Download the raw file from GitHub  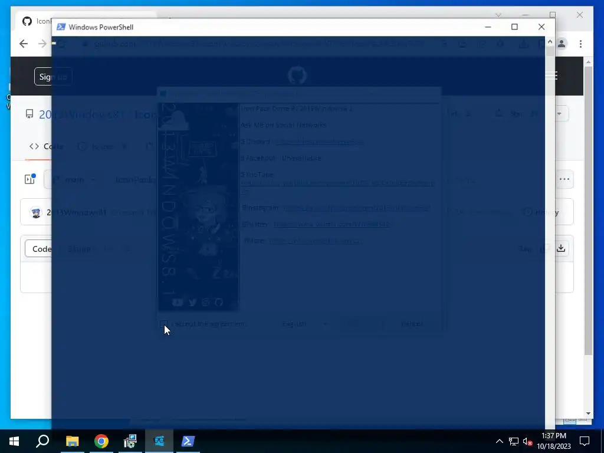pos(562,248)
